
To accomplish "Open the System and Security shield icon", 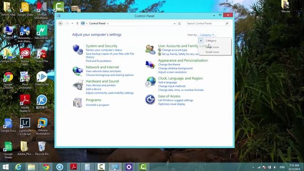I will (x=78, y=49).
